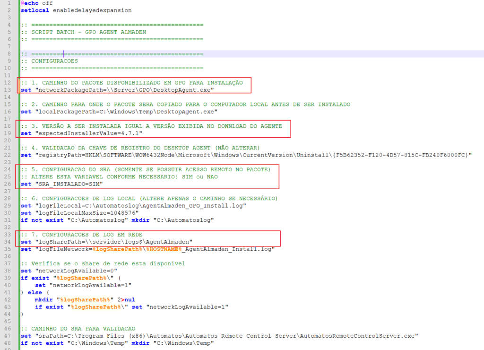
Task: Click the "networkLogAvailable=0" set line
Action: (69, 271)
